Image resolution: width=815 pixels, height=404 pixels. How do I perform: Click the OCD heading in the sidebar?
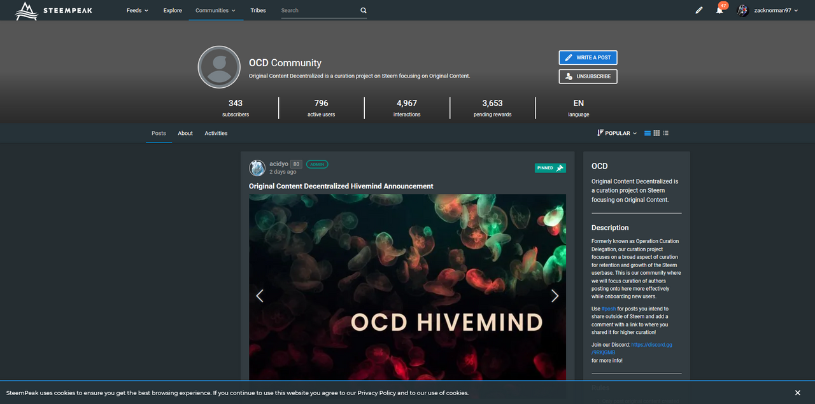[600, 166]
